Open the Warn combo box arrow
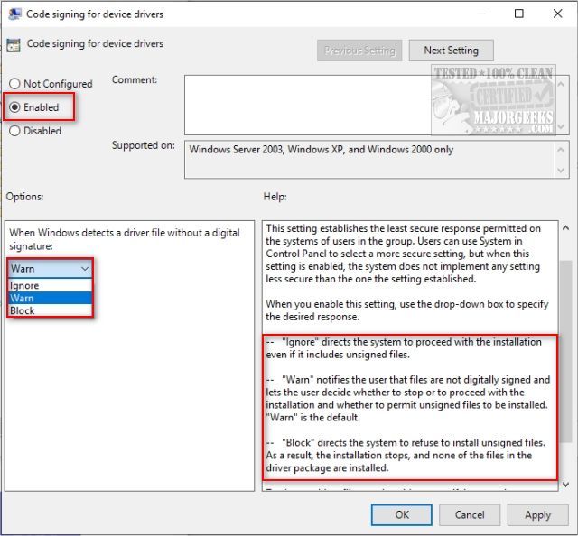Image resolution: width=578 pixels, height=536 pixels. tap(85, 269)
